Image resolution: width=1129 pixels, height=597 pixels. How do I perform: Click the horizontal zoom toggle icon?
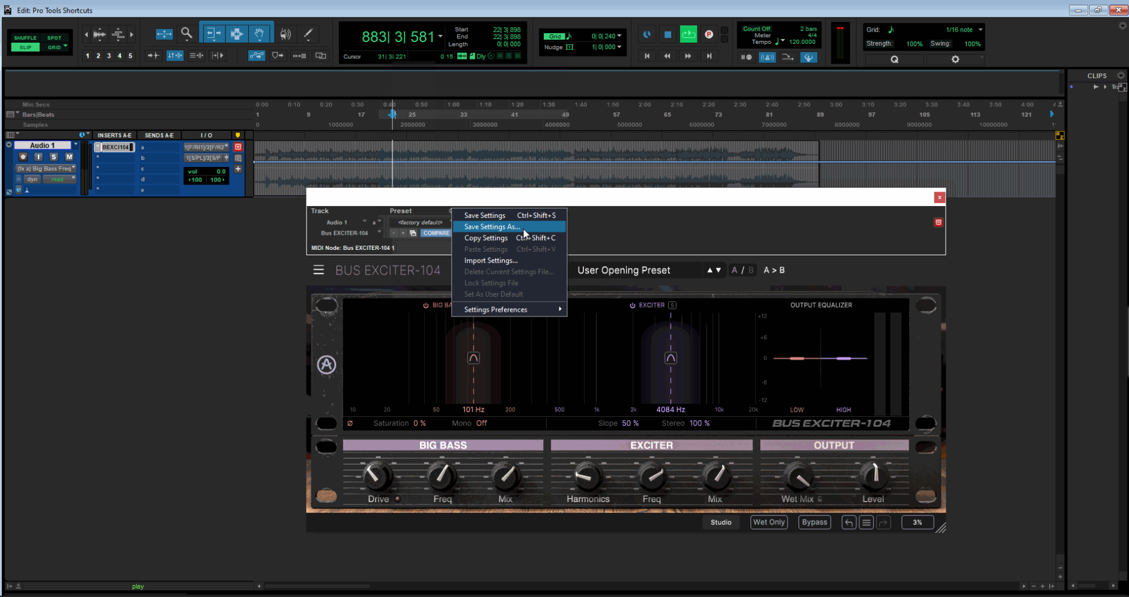(x=164, y=34)
